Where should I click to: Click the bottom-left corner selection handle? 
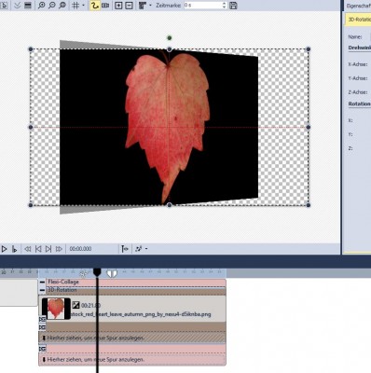[31, 205]
